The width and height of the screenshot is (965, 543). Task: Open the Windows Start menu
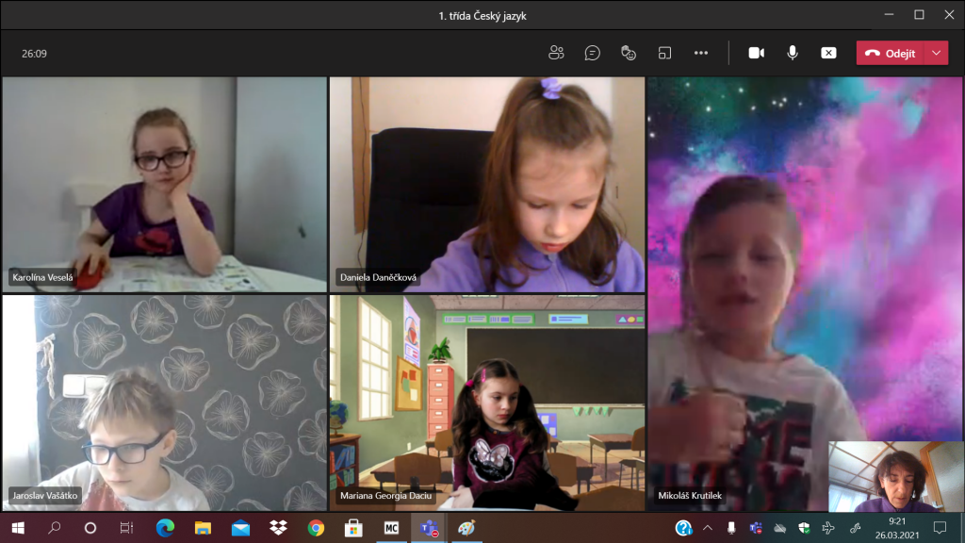point(17,528)
